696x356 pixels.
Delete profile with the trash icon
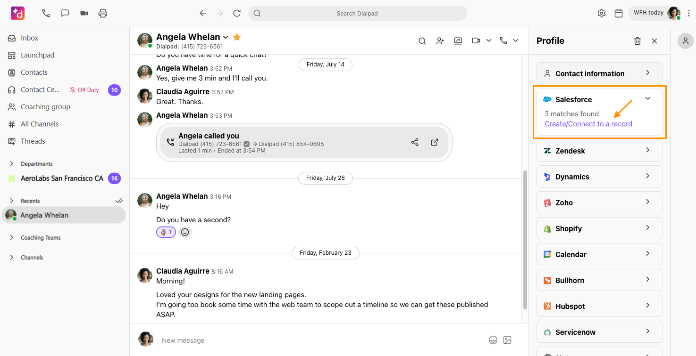point(637,41)
